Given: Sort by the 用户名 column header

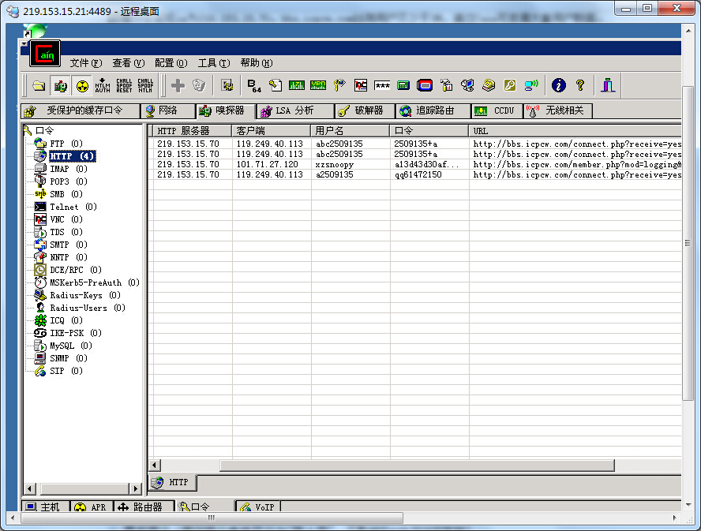Looking at the screenshot, I should [350, 130].
